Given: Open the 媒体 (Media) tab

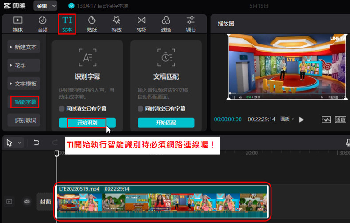Looking at the screenshot, I should 18,24.
